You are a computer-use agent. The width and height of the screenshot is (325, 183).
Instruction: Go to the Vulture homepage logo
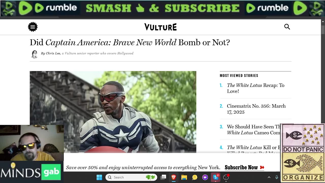pyautogui.click(x=160, y=27)
